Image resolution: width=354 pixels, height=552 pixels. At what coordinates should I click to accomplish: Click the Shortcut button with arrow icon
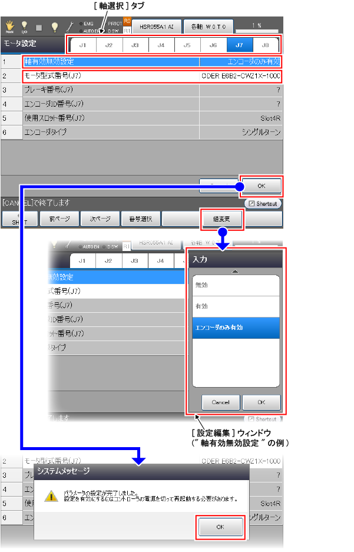(263, 203)
